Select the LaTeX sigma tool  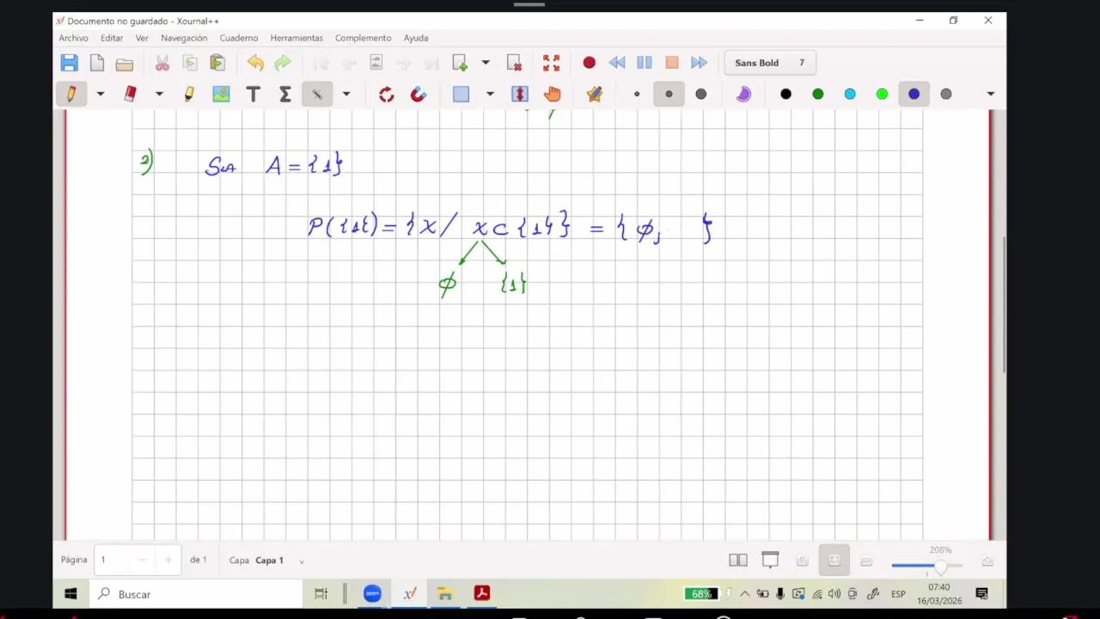(x=285, y=94)
